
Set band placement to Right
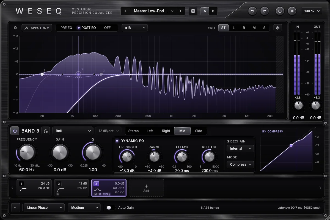click(166, 131)
